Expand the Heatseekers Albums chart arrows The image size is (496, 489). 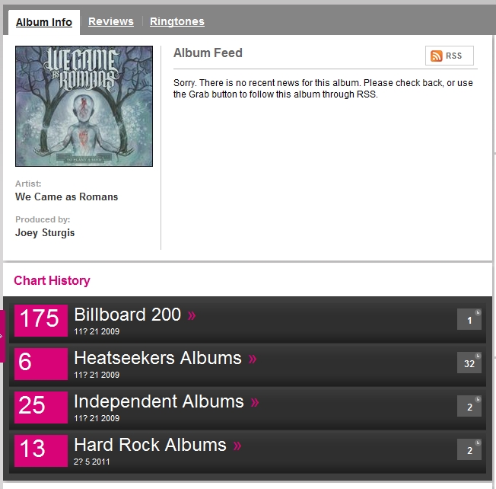point(253,358)
